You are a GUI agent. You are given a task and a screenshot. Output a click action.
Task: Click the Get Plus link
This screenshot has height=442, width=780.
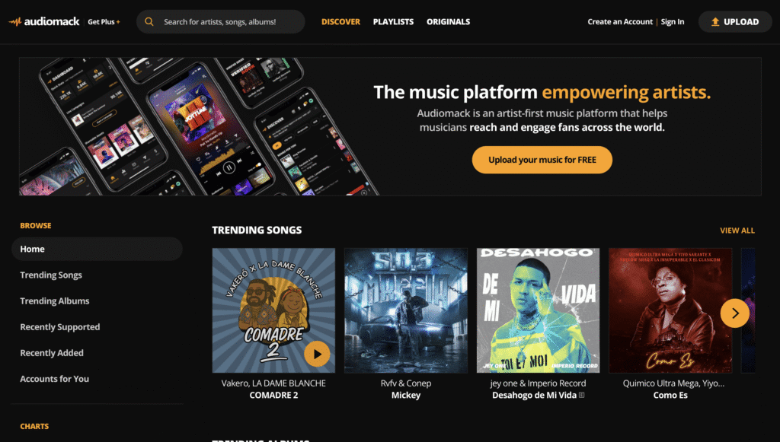[x=104, y=22]
